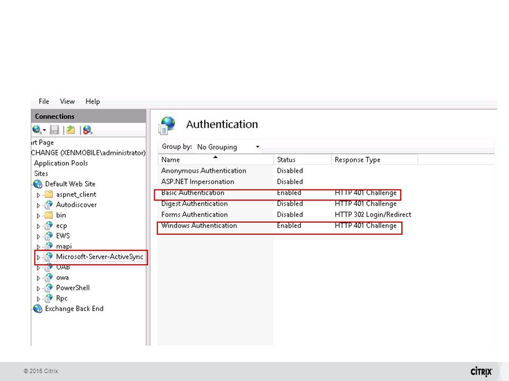Click the aspnet_client folder icon

[x=48, y=194]
